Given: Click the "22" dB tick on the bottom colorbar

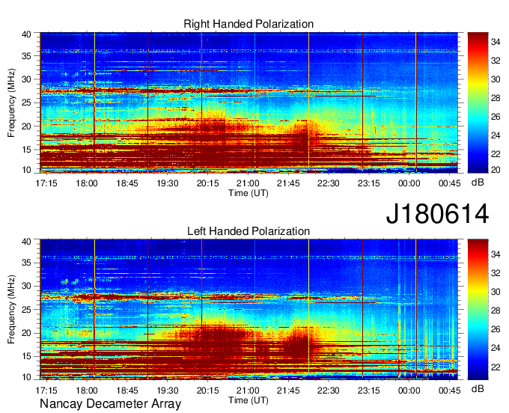Looking at the screenshot, I should 496,367.
